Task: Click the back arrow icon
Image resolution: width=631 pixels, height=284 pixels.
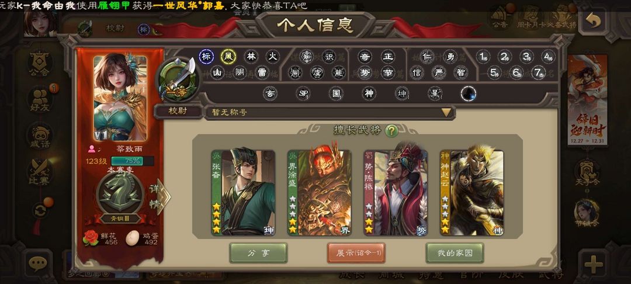Action: point(593,20)
